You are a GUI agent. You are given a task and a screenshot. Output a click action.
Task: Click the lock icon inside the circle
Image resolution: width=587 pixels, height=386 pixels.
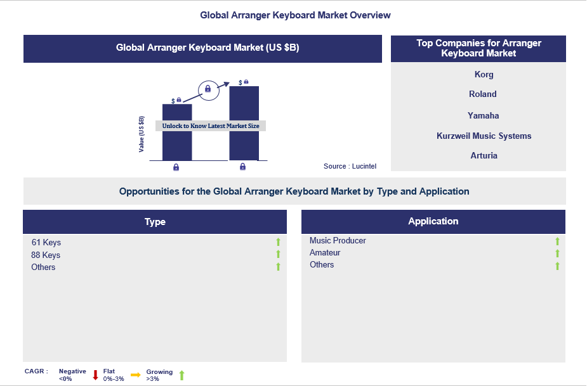(208, 89)
